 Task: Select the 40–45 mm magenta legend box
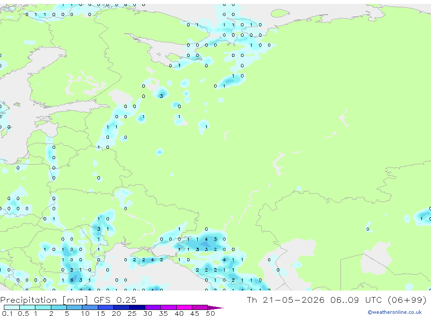coord(184,307)
